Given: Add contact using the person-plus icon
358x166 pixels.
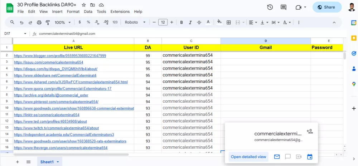Looking at the screenshot, I should pyautogui.click(x=310, y=131).
